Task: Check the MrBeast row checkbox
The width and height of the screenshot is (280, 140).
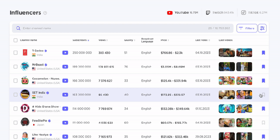Action: tap(16, 67)
